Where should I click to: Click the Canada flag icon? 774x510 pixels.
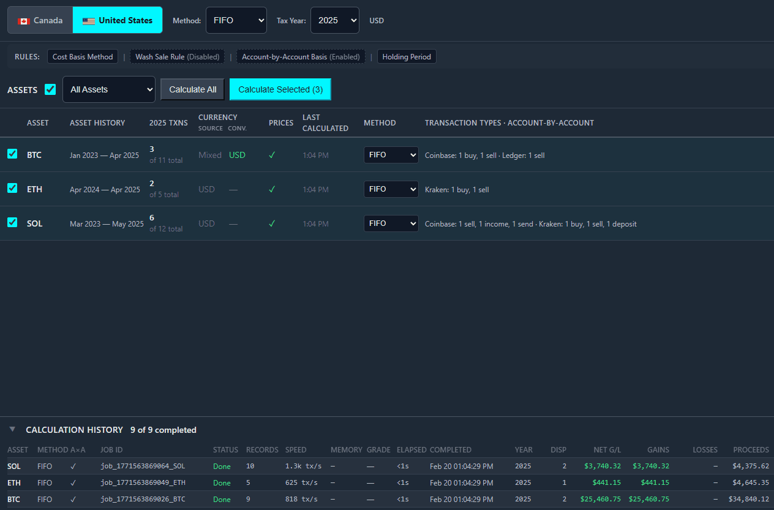[24, 20]
